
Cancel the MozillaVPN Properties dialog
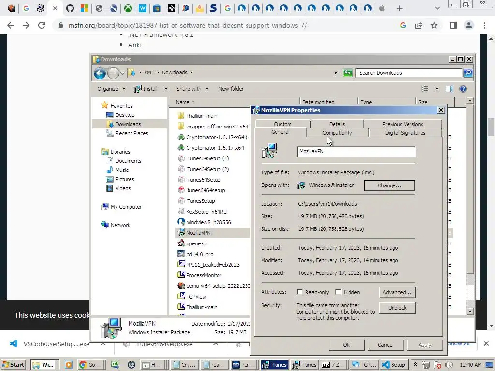point(385,345)
